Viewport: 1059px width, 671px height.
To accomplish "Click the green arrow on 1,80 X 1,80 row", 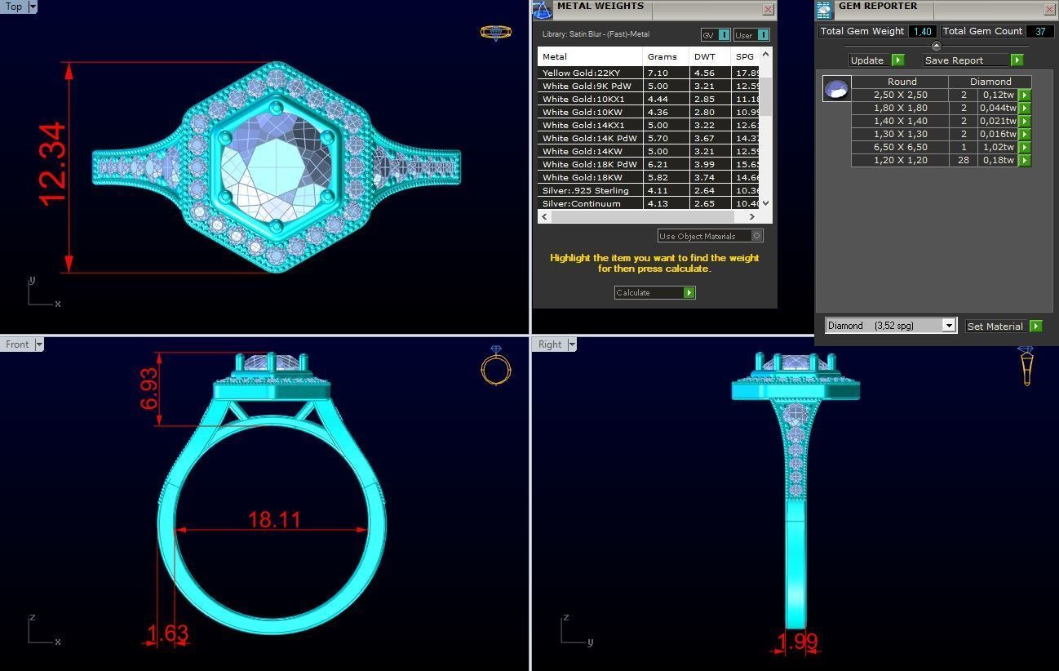I will [x=1025, y=108].
